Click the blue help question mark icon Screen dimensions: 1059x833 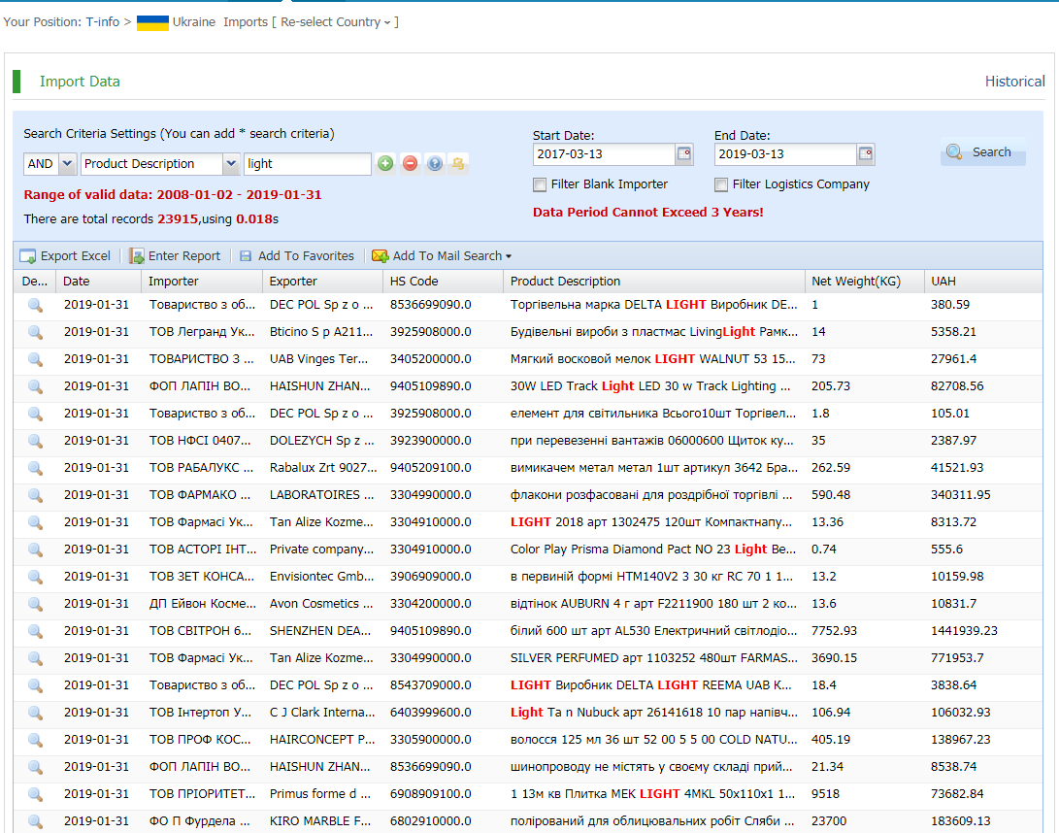pyautogui.click(x=435, y=164)
